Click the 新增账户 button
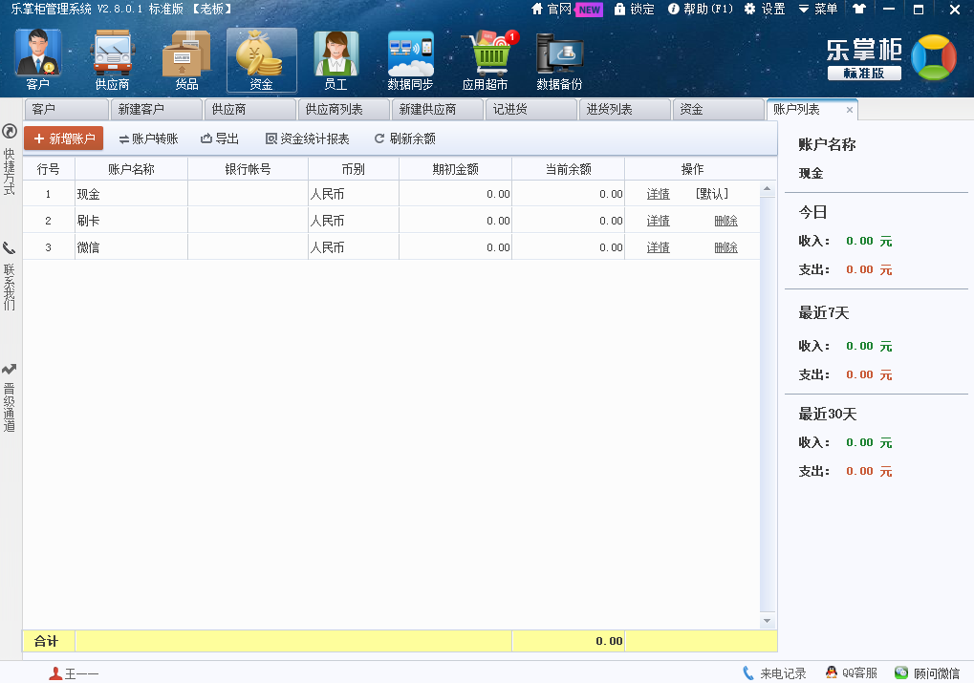The height and width of the screenshot is (683, 974). tap(64, 139)
